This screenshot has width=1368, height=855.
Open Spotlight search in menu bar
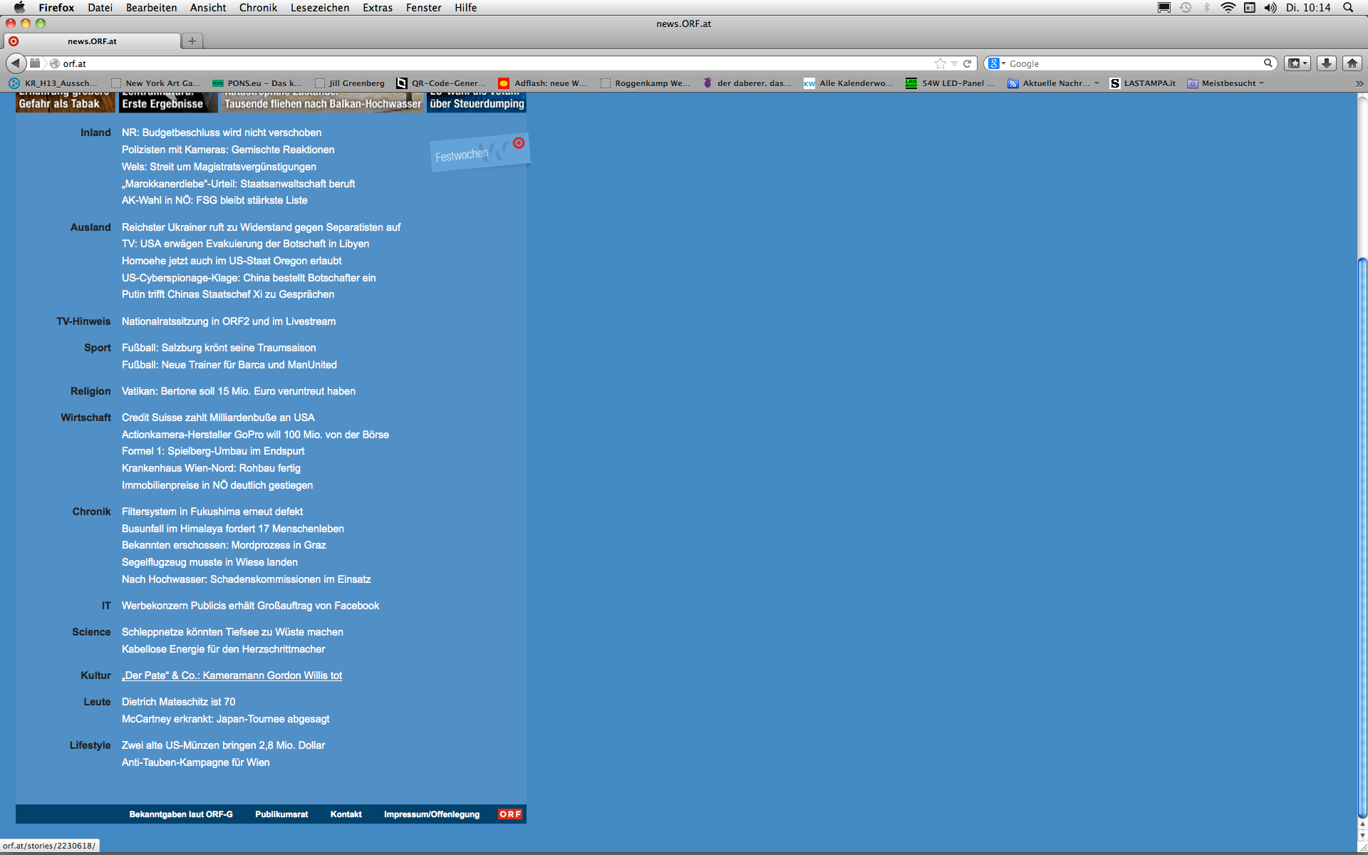point(1348,8)
